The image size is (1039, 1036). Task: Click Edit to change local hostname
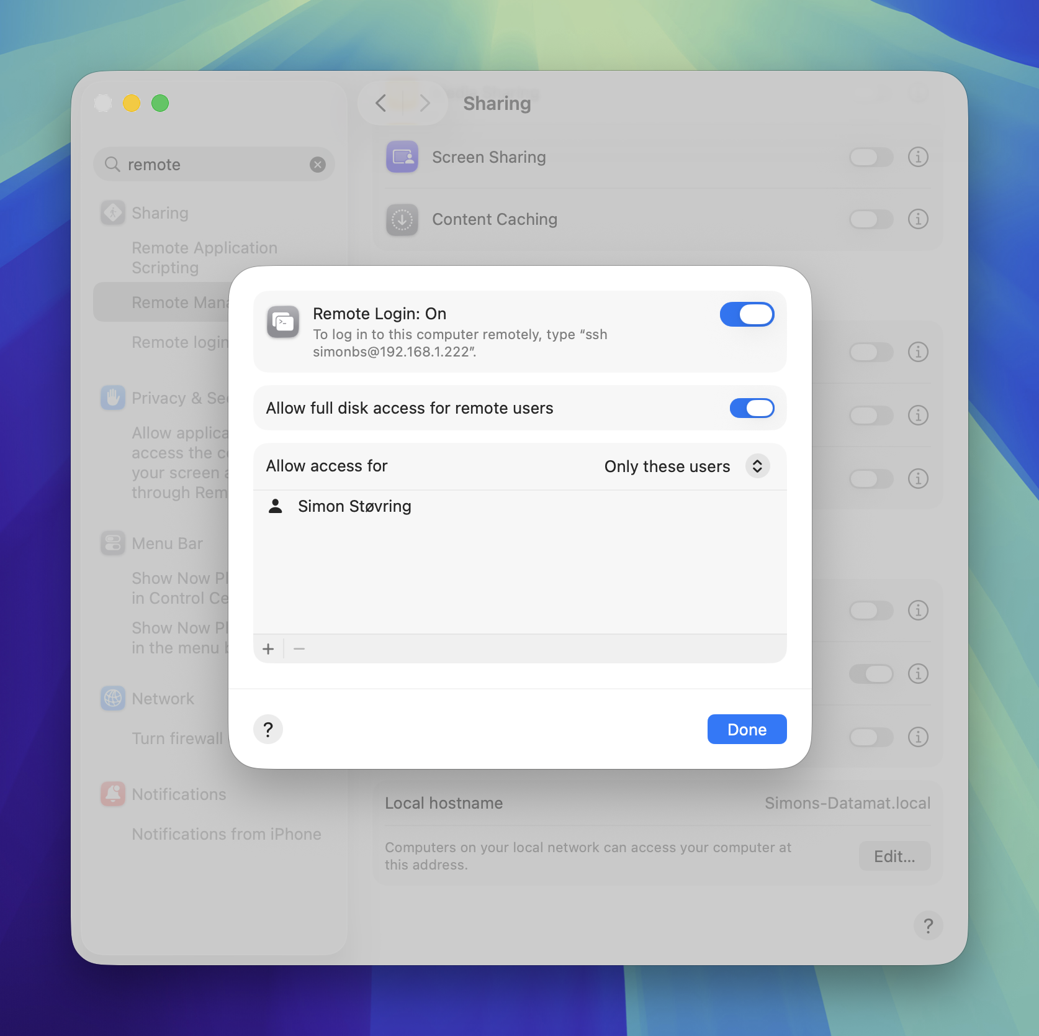pos(894,856)
